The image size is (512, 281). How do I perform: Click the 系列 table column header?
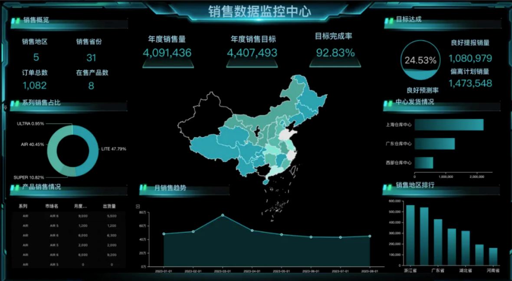click(23, 206)
